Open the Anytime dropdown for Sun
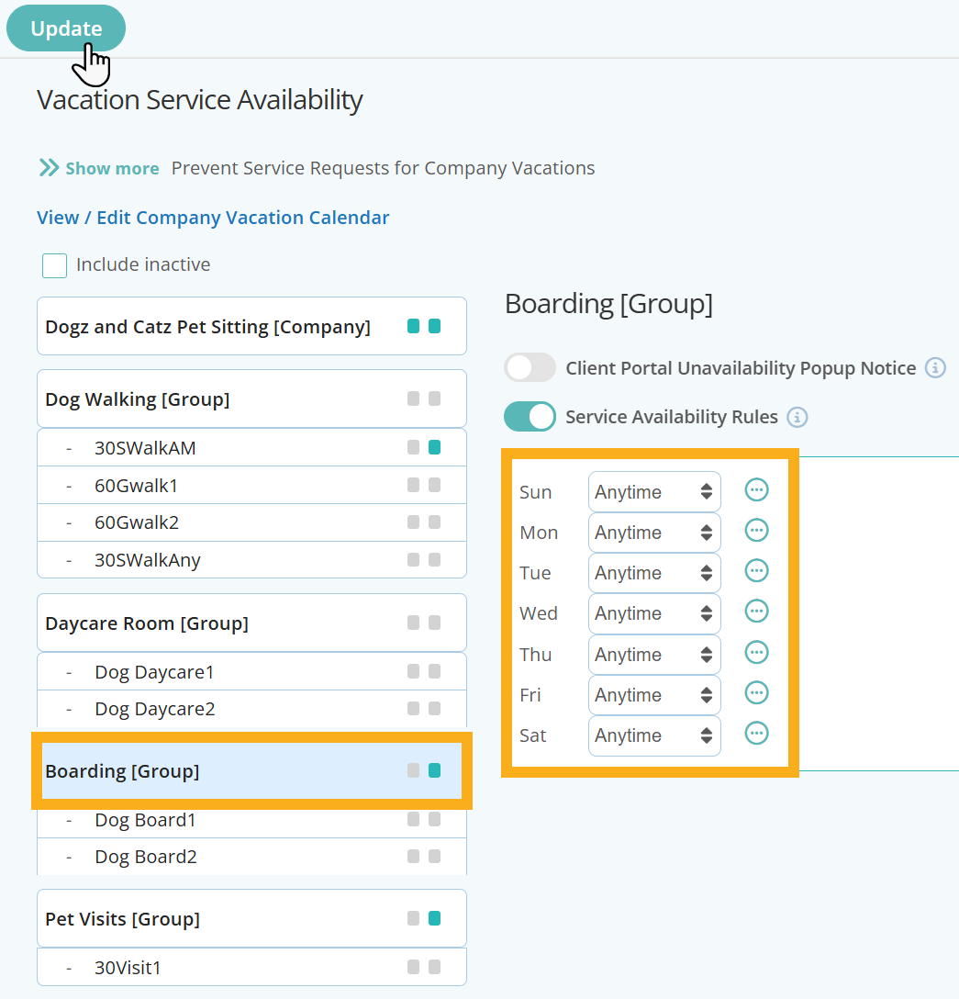This screenshot has width=959, height=999. tap(653, 491)
